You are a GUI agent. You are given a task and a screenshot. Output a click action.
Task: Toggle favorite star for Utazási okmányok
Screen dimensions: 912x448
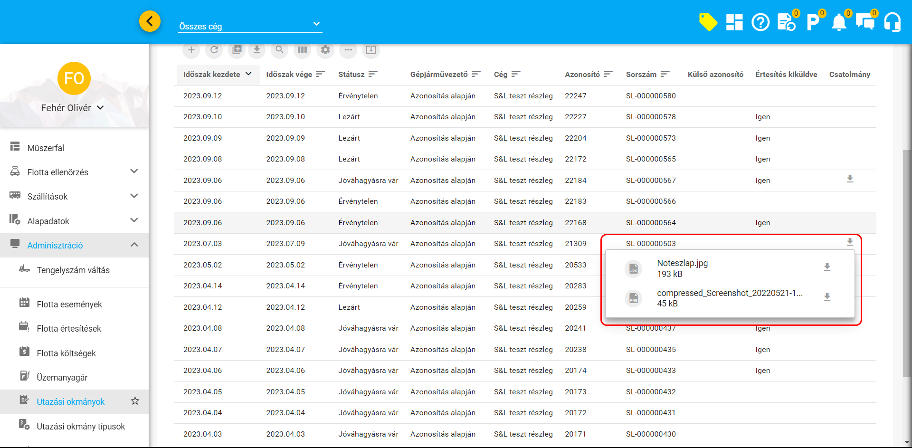click(135, 401)
